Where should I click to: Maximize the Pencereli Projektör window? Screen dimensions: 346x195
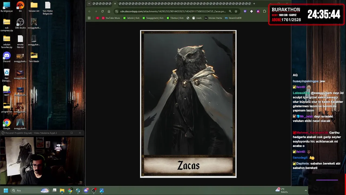[72, 133]
